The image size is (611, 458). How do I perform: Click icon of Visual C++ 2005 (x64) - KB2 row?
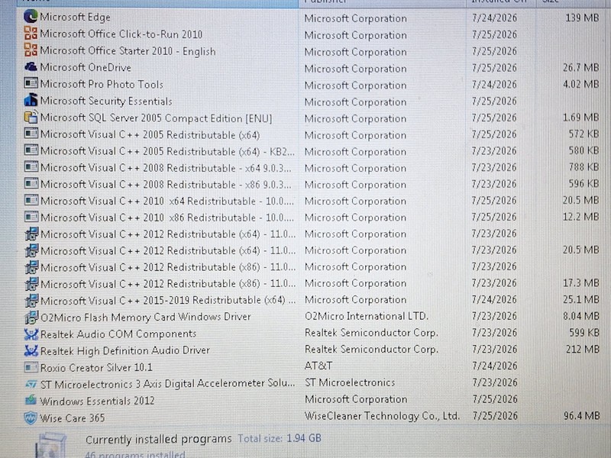click(x=31, y=150)
